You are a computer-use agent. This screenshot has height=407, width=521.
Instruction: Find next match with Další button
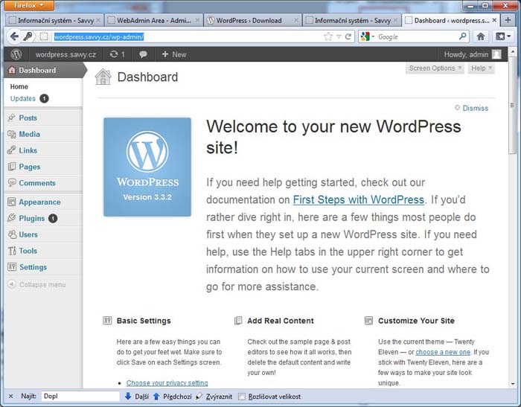pos(136,396)
